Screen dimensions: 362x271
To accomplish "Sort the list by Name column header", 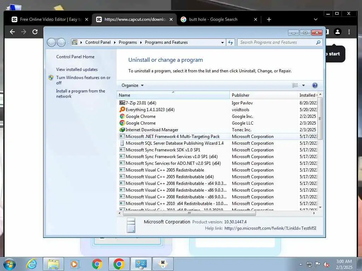I will click(173, 95).
